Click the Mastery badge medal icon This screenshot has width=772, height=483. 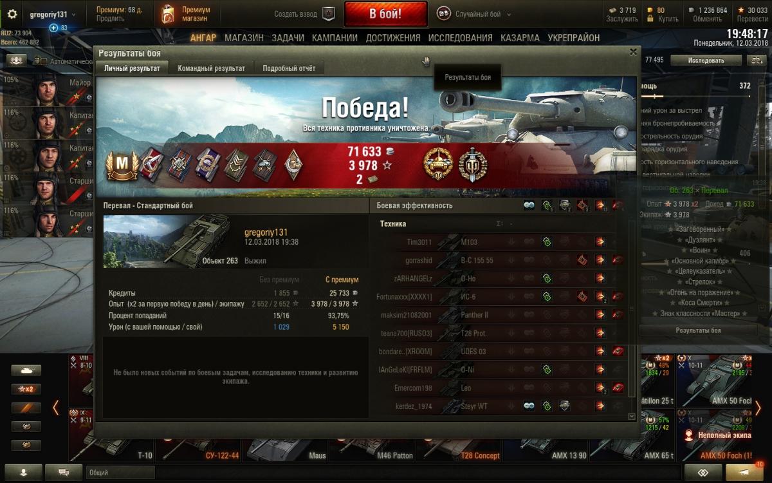pos(118,166)
